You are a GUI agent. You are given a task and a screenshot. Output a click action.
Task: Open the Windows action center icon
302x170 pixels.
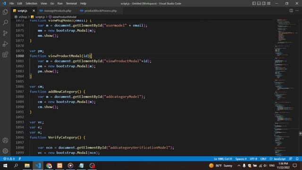point(294,166)
